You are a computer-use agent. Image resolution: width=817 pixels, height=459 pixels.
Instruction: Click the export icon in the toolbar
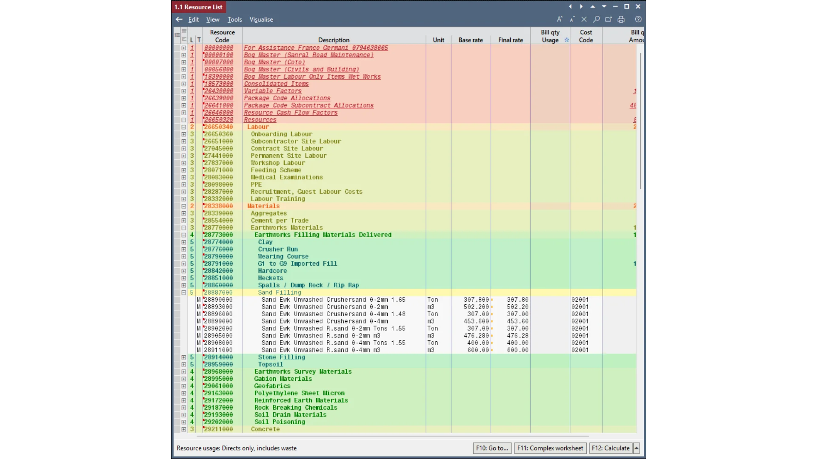pos(608,20)
